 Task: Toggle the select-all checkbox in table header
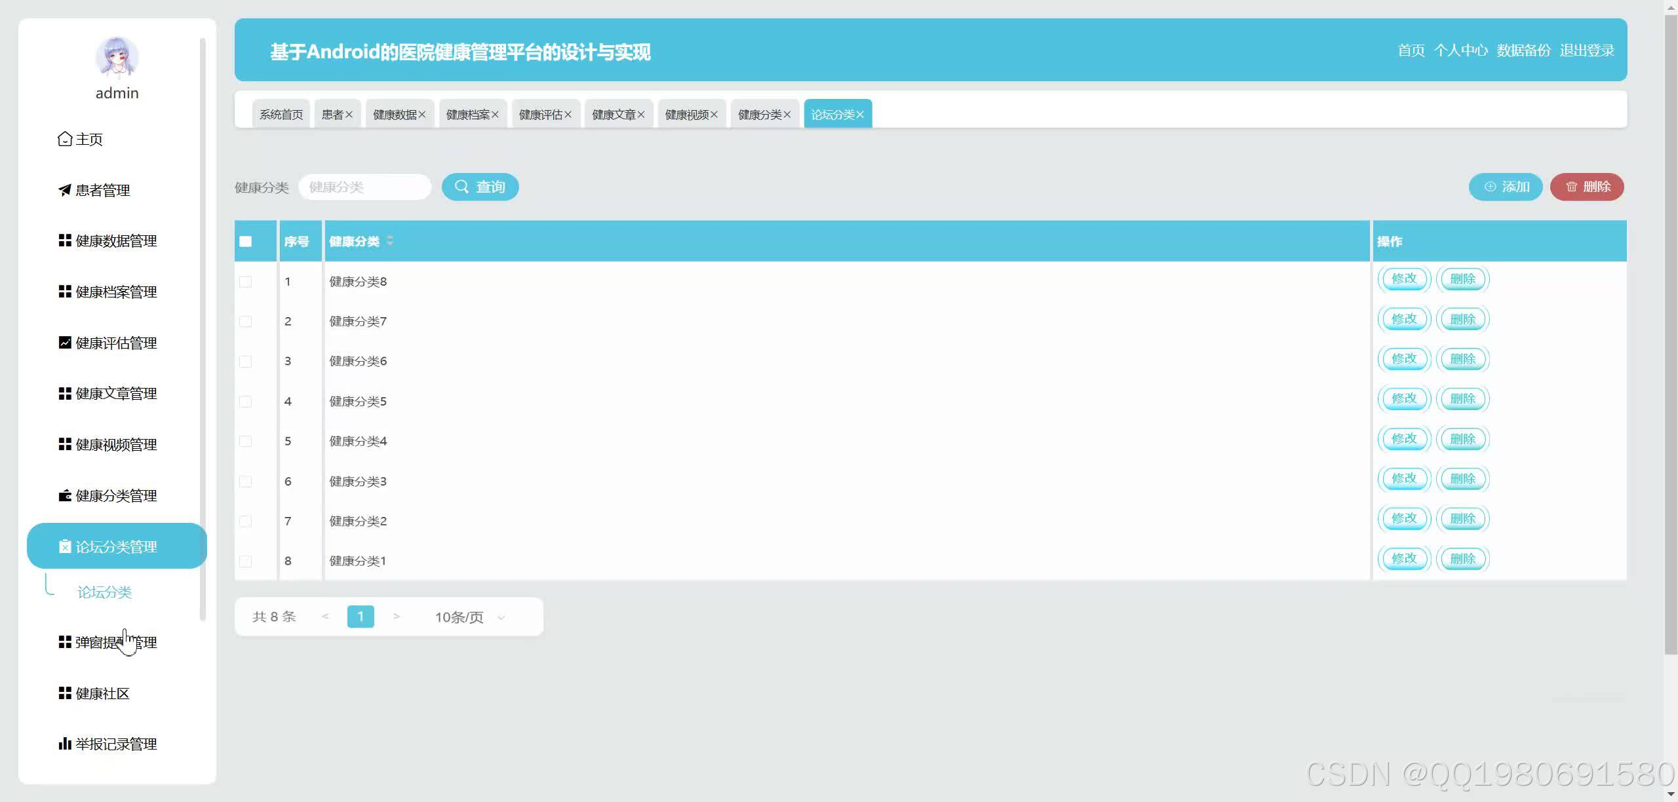pos(246,241)
